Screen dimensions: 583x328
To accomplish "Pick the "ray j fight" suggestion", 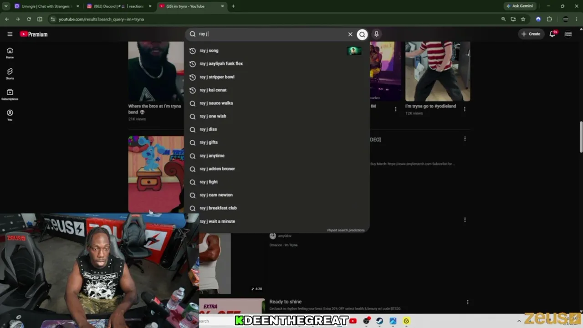I will pos(276,182).
